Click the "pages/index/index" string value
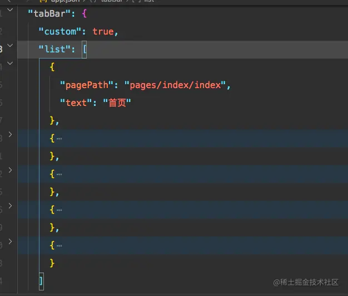The height and width of the screenshot is (296, 348). [x=175, y=85]
